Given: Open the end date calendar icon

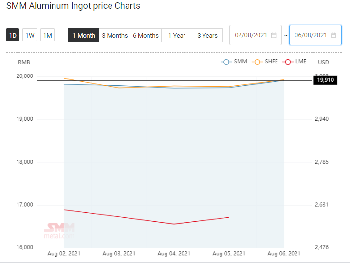Looking at the screenshot, I should pos(333,35).
